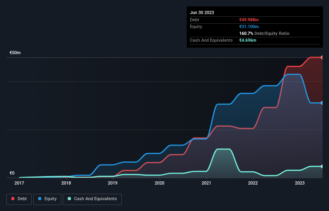This screenshot has height=211, width=329.
Task: Select the teal Cash endpoint marker on chart
Action: [322, 166]
